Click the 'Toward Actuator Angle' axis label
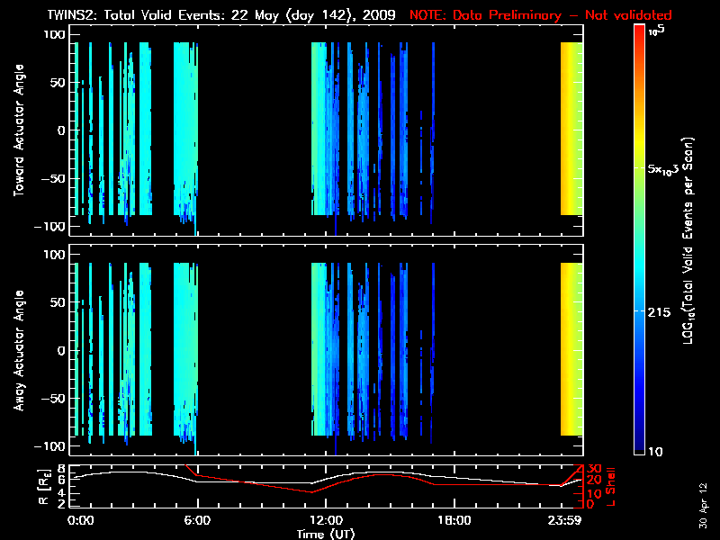 (x=19, y=130)
